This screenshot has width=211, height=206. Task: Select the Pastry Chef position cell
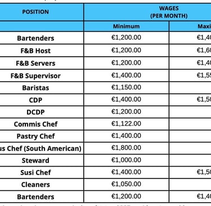pyautogui.click(x=42, y=136)
